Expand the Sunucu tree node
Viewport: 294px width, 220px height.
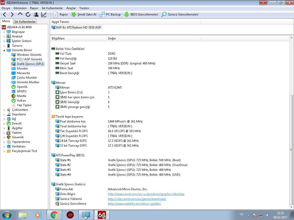coord(4,46)
